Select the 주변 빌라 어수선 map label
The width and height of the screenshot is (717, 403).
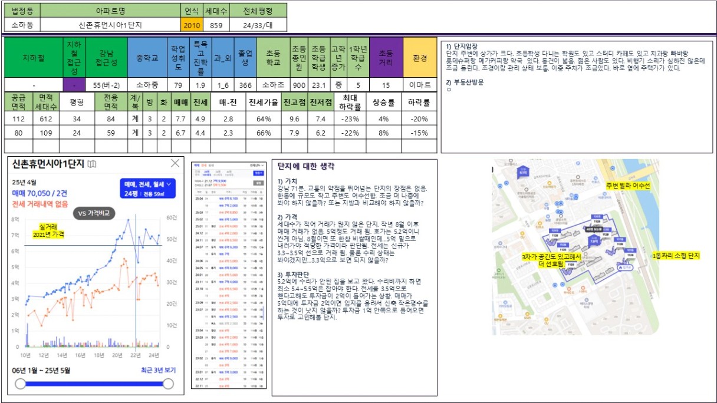(x=628, y=186)
